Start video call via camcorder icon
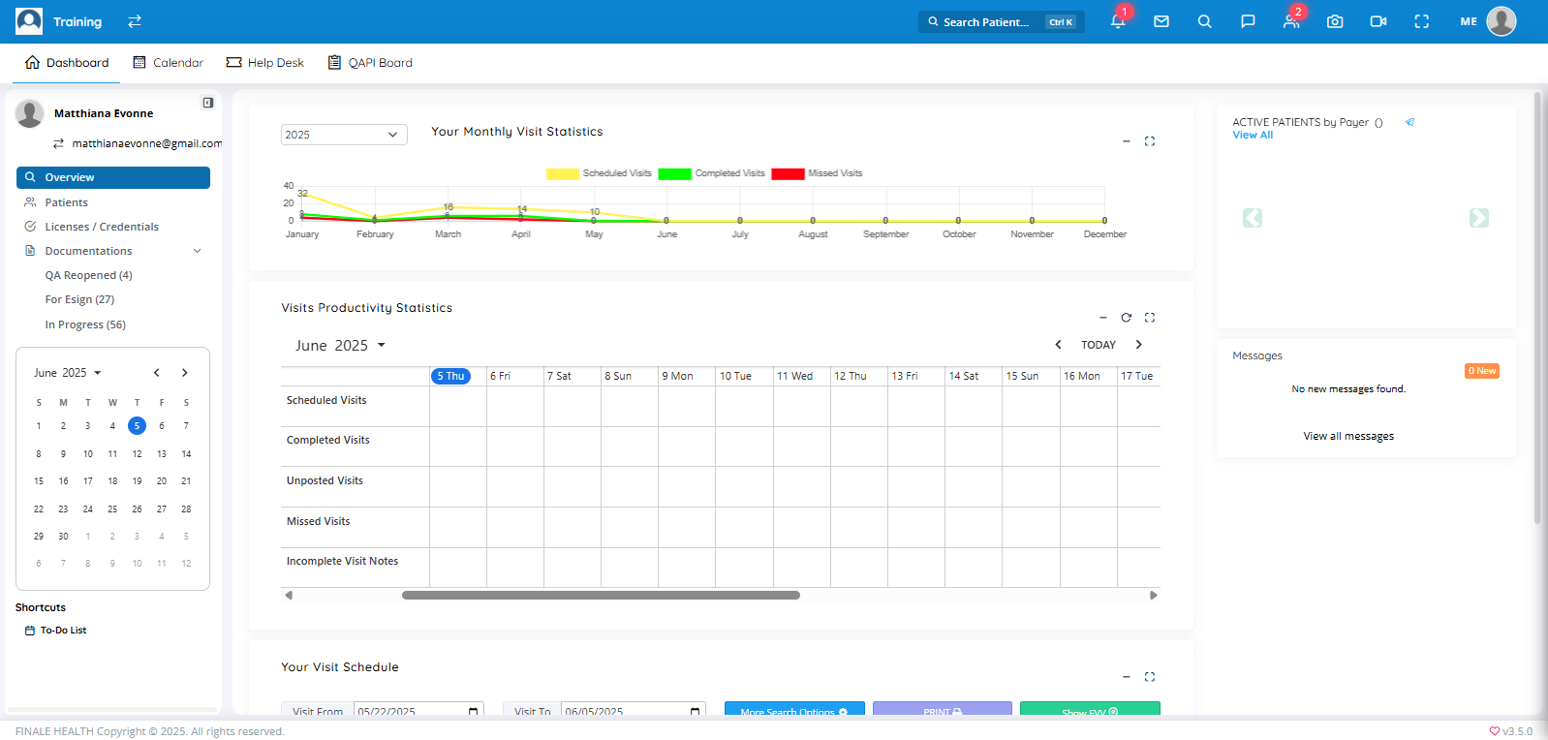 click(x=1378, y=21)
